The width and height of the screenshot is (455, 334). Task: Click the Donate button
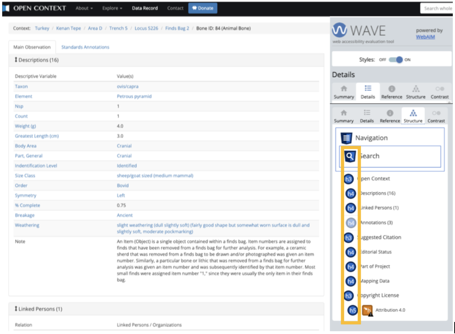tap(203, 8)
